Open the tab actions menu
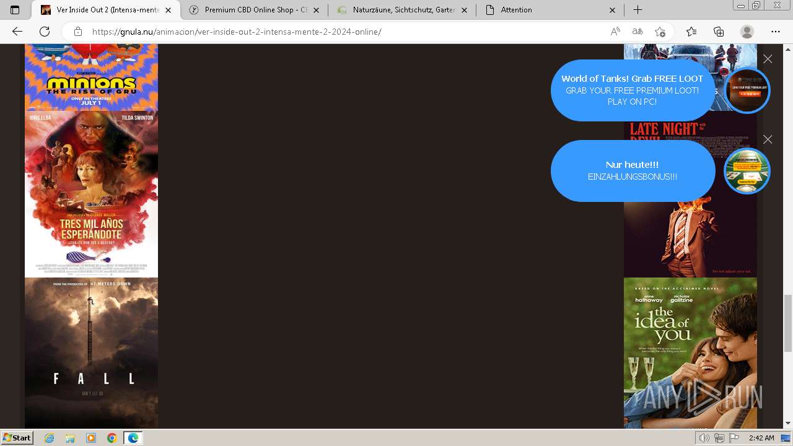Viewport: 793px width, 446px height. click(15, 10)
